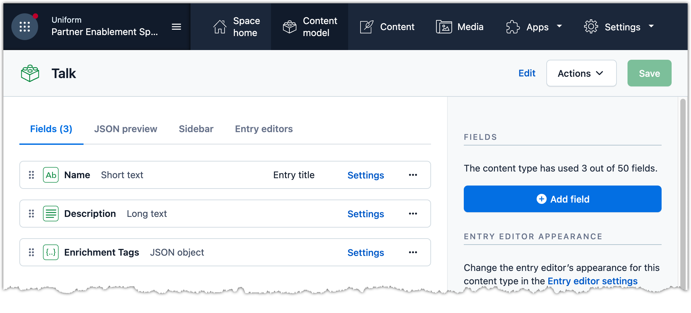Expand the Actions dropdown
691x313 pixels.
(x=581, y=73)
